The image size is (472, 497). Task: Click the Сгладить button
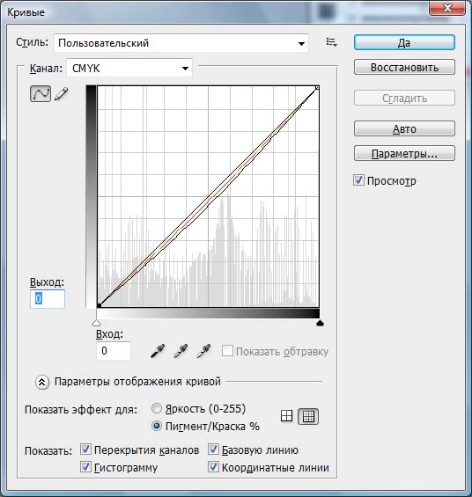coord(404,98)
